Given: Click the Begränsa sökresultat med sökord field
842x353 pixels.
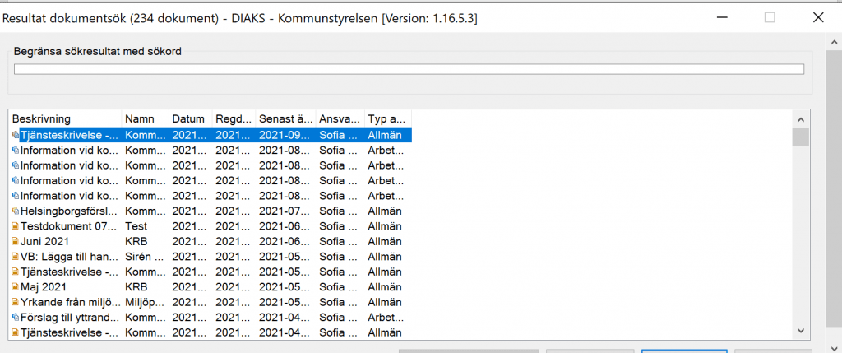Looking at the screenshot, I should click(x=409, y=69).
